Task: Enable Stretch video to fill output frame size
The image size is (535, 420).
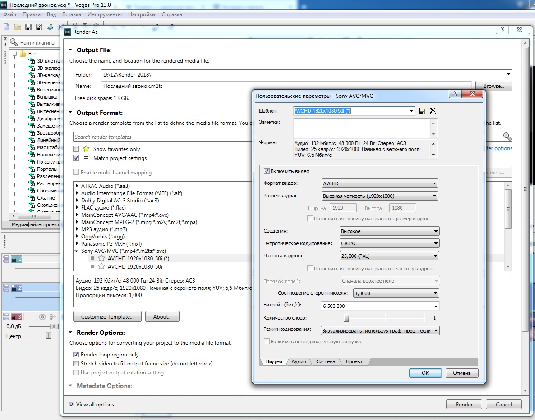Action: click(76, 364)
